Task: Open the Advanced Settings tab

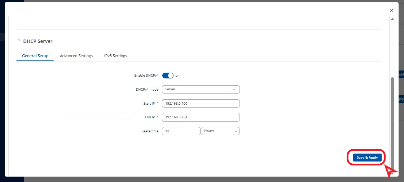Action: coord(76,56)
